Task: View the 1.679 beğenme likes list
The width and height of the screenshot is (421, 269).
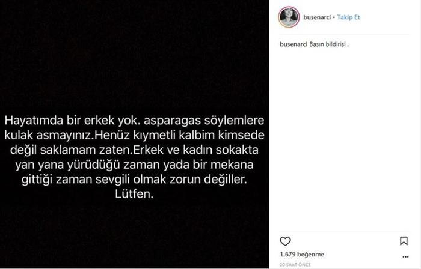Action: click(x=302, y=254)
